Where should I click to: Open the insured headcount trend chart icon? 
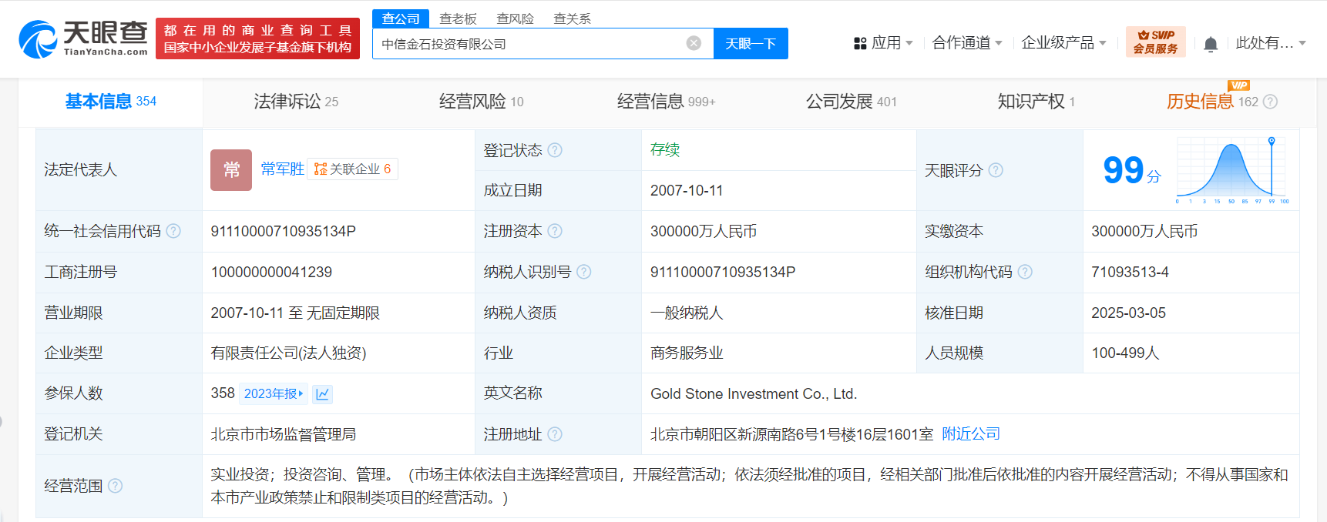323,394
